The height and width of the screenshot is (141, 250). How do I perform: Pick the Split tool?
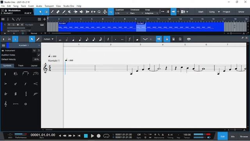(x=52, y=12)
